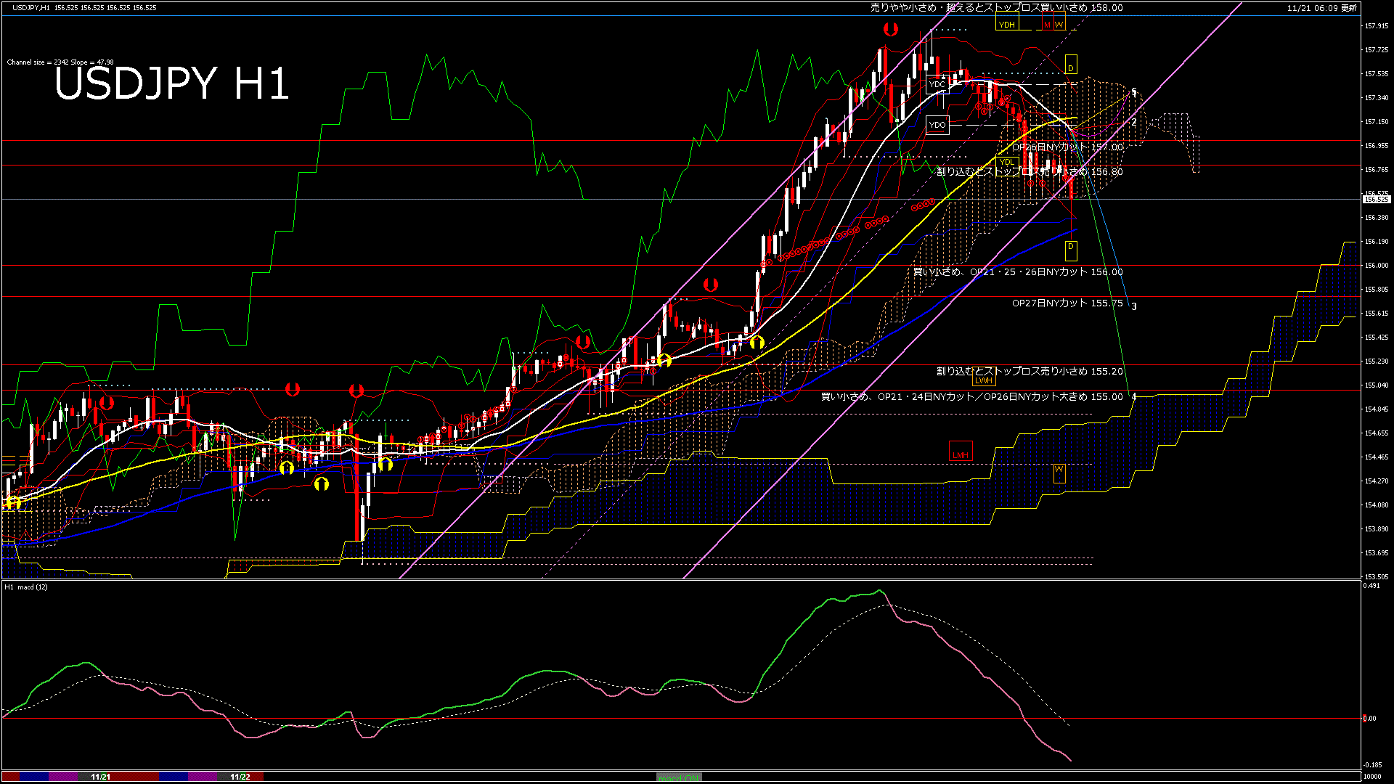Click the 11/21 date segment on timeline

pos(101,777)
